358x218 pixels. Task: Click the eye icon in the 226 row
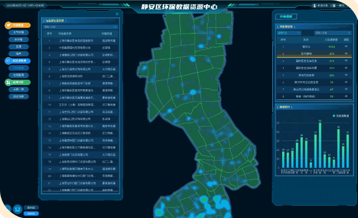pos(346,75)
